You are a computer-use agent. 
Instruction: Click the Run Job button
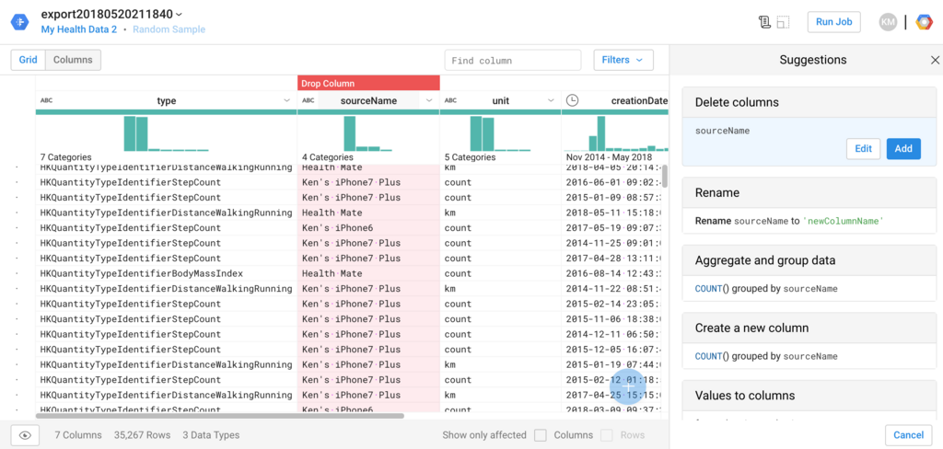pyautogui.click(x=833, y=22)
